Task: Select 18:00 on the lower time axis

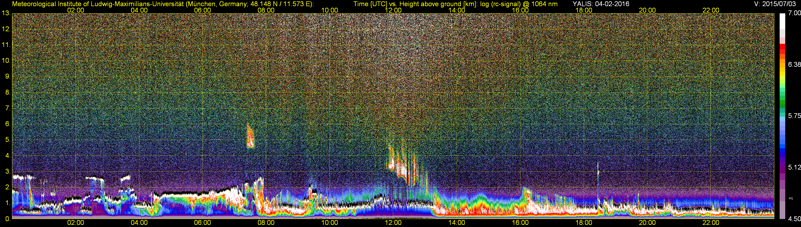Action: pyautogui.click(x=584, y=223)
